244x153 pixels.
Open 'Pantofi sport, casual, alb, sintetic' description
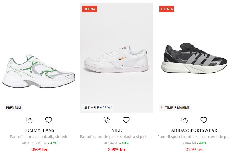coord(39,137)
